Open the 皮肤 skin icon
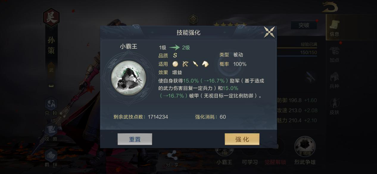 [334, 106]
